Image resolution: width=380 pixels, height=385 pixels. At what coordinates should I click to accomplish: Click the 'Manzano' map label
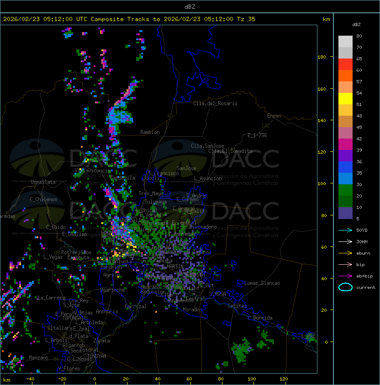coord(38,358)
